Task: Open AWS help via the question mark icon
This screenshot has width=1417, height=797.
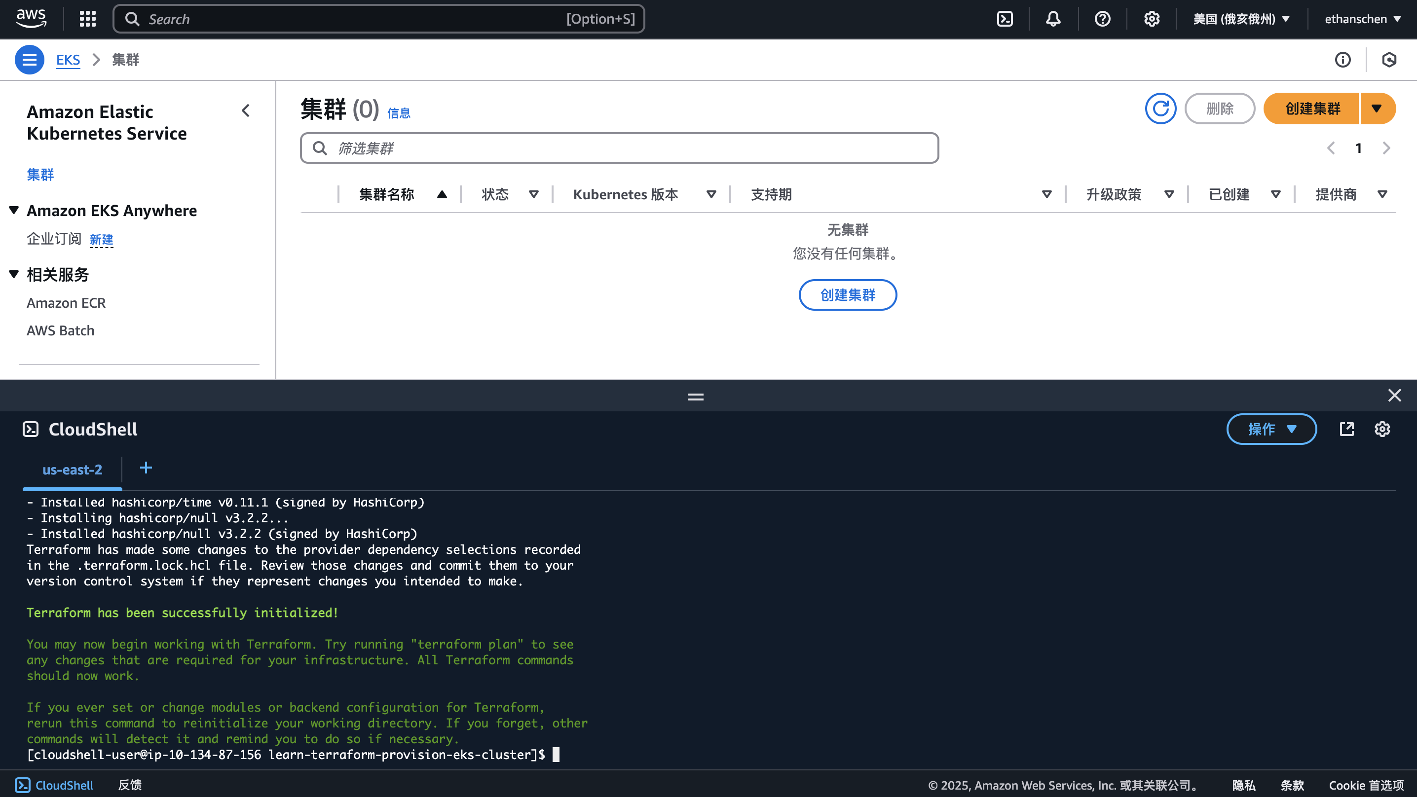Action: point(1102,18)
